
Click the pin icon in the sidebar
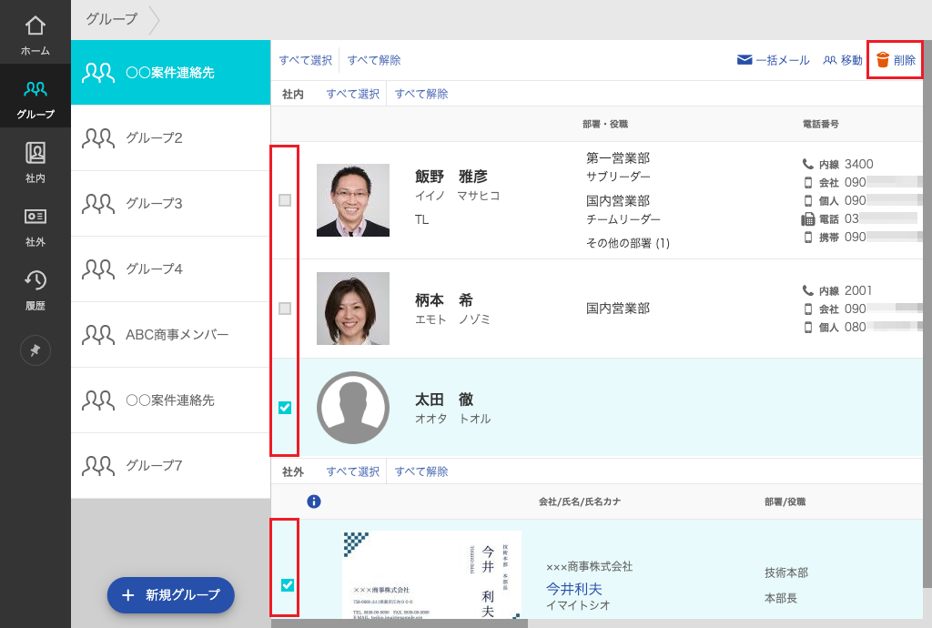pyautogui.click(x=35, y=350)
